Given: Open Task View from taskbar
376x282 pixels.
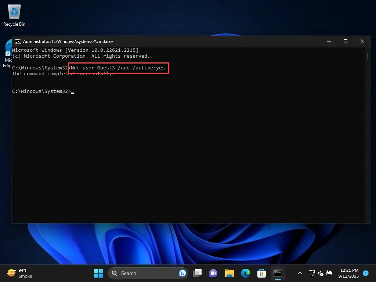Looking at the screenshot, I should [x=197, y=273].
